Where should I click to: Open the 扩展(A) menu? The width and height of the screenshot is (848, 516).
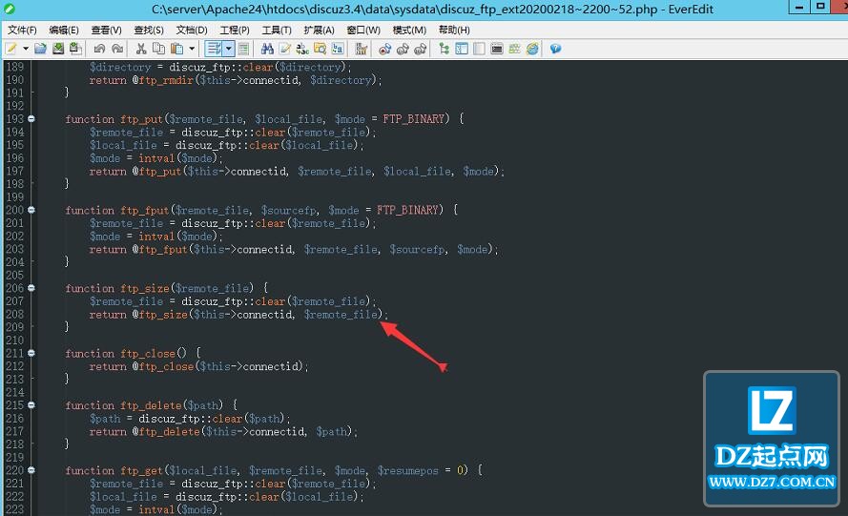pyautogui.click(x=320, y=30)
